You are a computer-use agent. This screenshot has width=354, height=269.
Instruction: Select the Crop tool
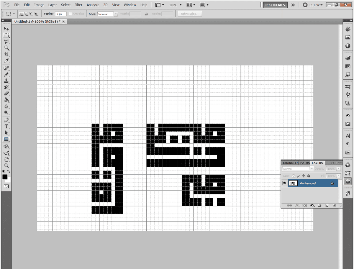coord(6,54)
